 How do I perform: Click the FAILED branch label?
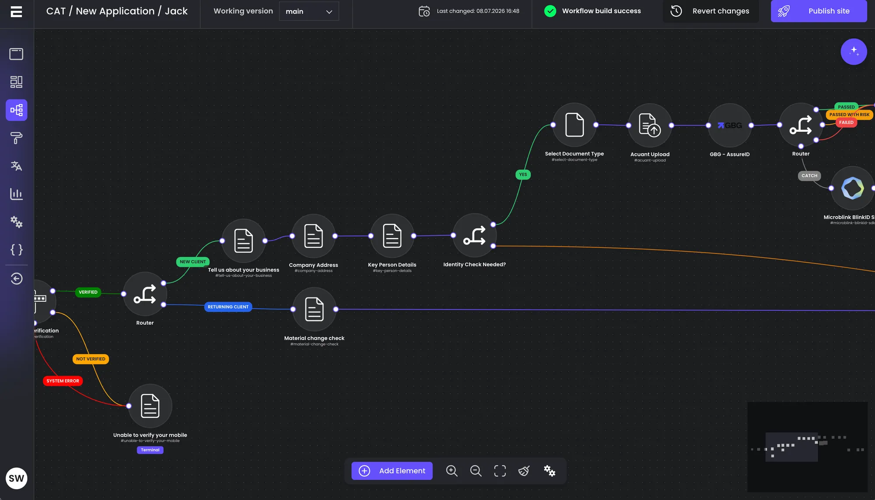(846, 123)
